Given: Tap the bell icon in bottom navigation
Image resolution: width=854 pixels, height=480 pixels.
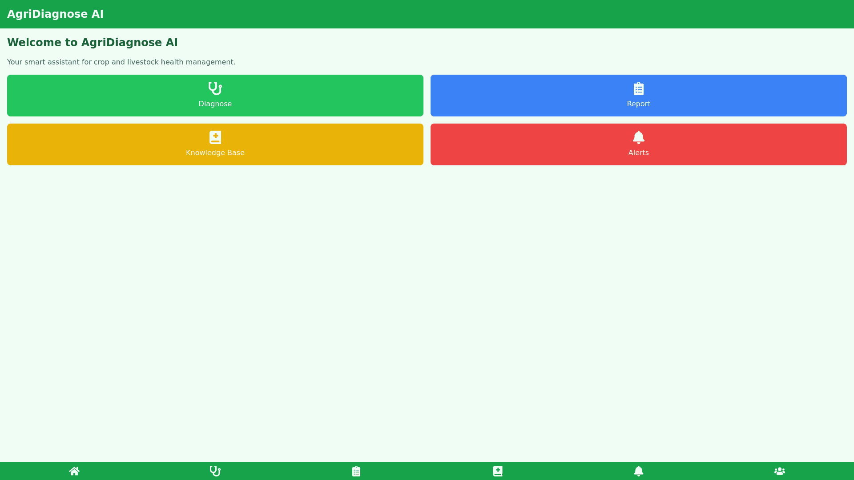Looking at the screenshot, I should 639,471.
